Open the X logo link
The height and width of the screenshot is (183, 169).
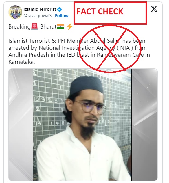pos(154,9)
